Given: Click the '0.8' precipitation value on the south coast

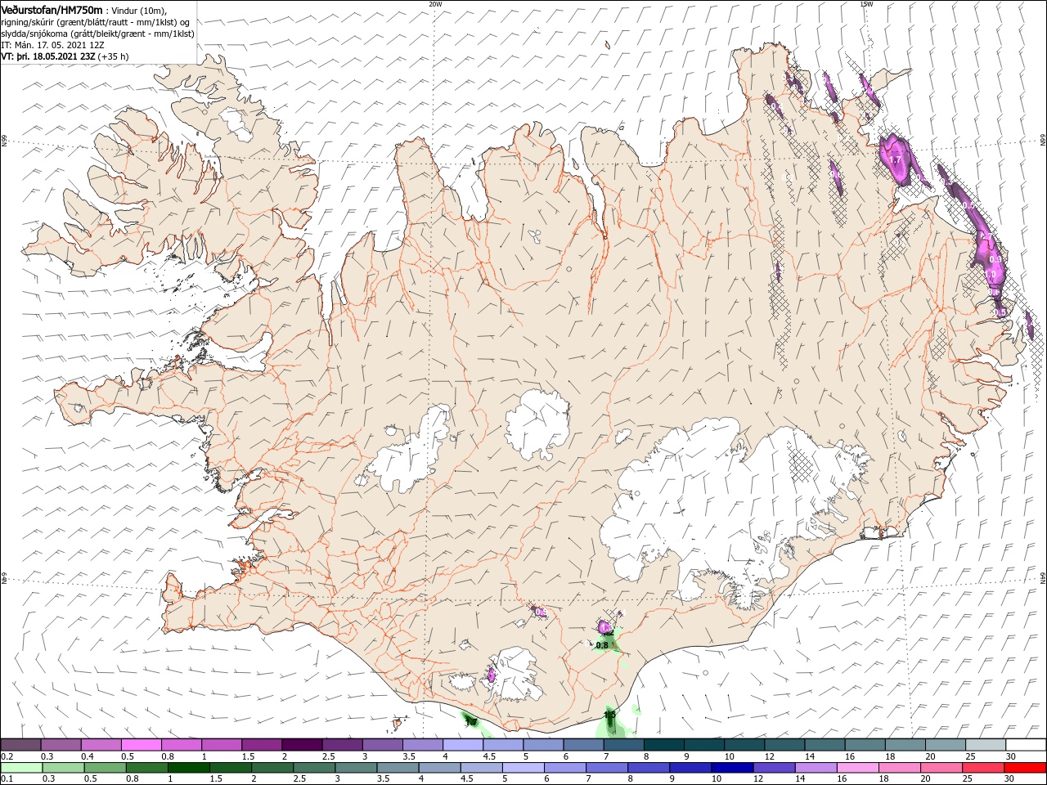Looking at the screenshot, I should 602,645.
